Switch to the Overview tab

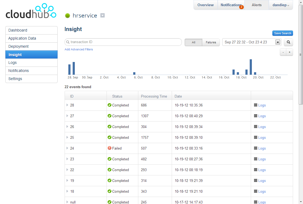205,5
